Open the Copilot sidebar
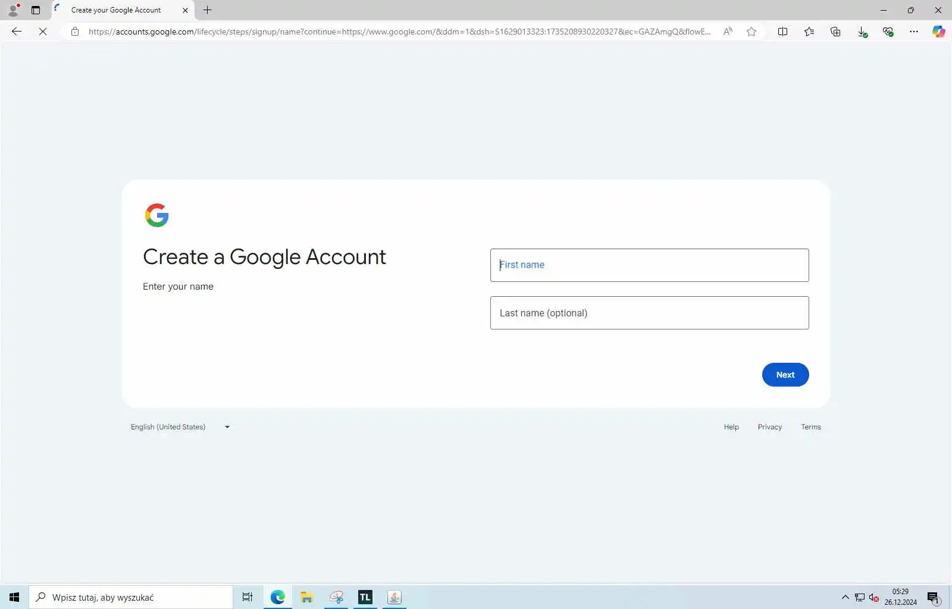 [x=939, y=32]
